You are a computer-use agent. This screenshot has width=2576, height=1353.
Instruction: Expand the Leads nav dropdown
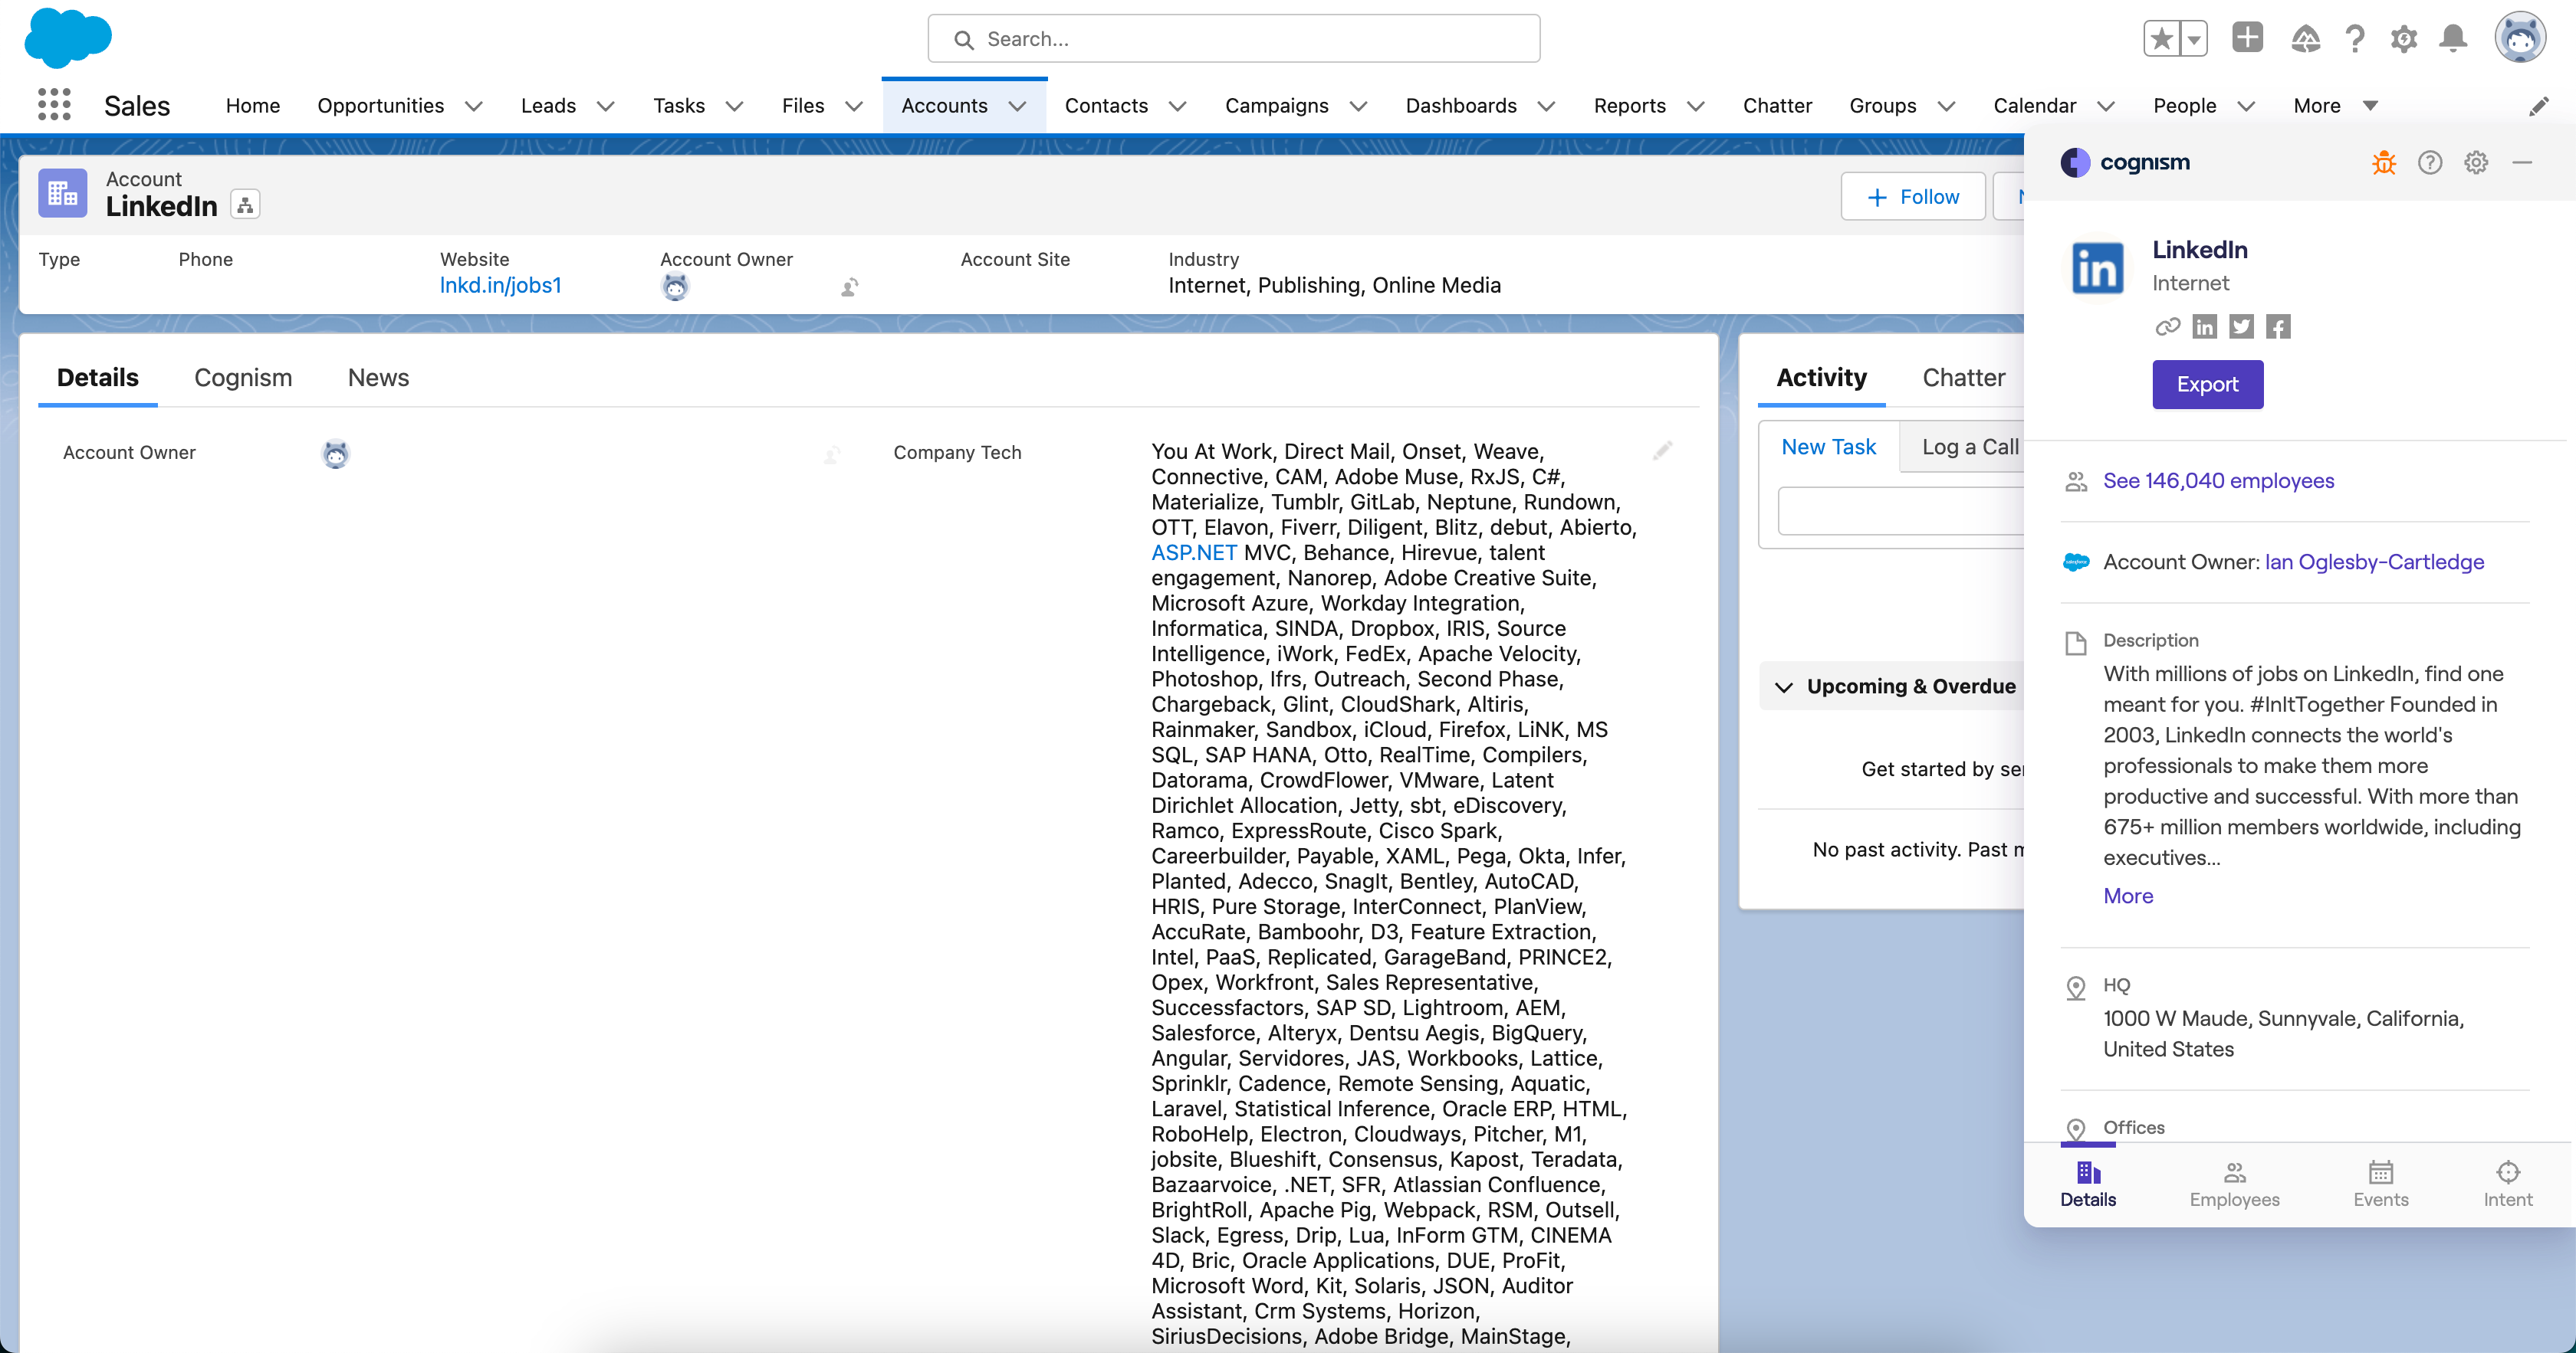pyautogui.click(x=606, y=106)
